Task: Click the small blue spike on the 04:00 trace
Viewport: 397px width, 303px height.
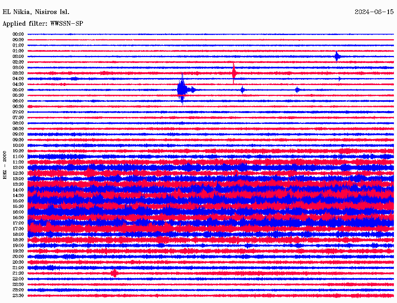Action: (339, 79)
